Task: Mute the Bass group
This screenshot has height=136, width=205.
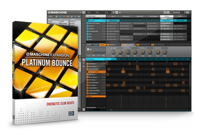Action: point(103,37)
